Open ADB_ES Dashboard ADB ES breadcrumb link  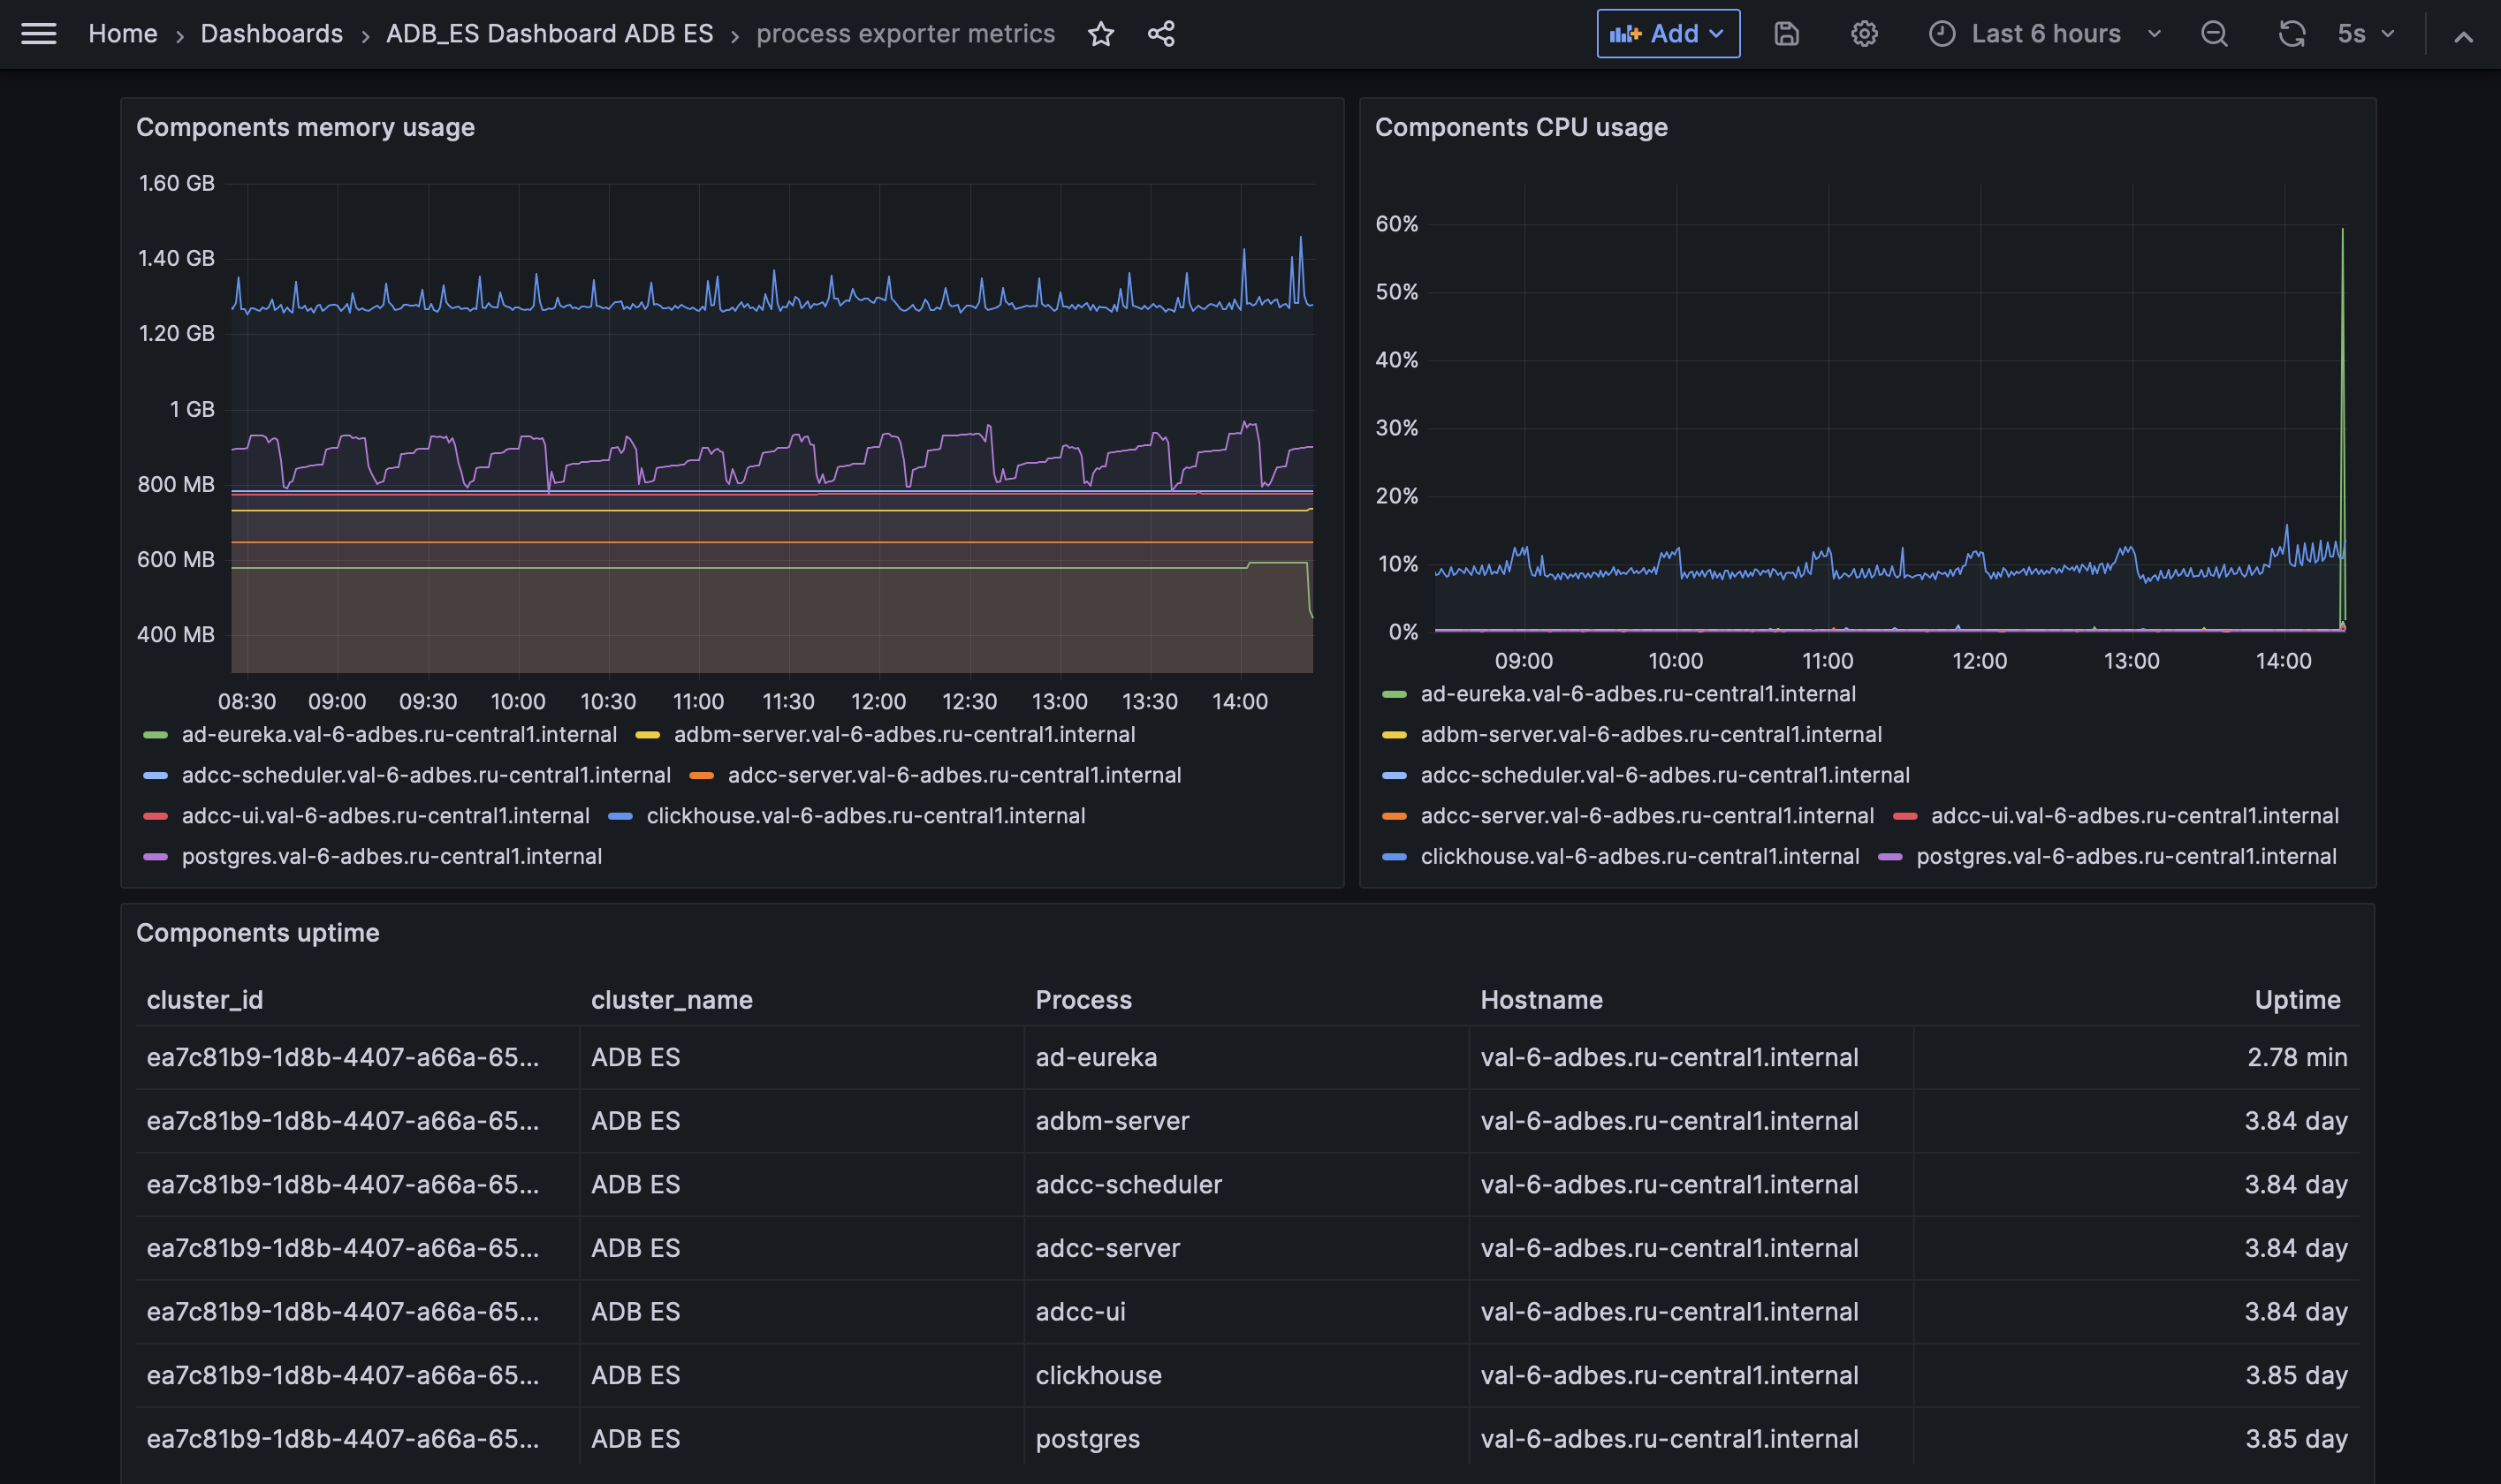tap(549, 33)
